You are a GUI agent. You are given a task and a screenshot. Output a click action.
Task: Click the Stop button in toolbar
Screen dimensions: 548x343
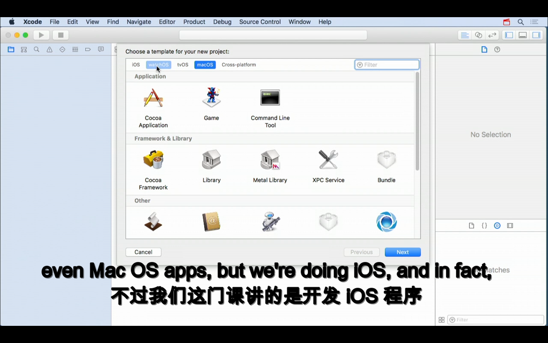(61, 35)
